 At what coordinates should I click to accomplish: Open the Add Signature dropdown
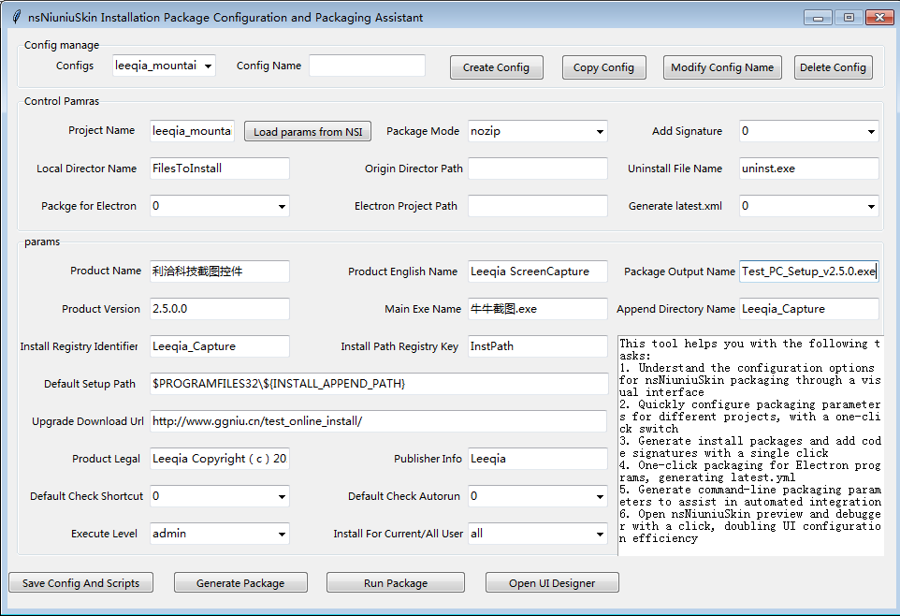pos(808,131)
